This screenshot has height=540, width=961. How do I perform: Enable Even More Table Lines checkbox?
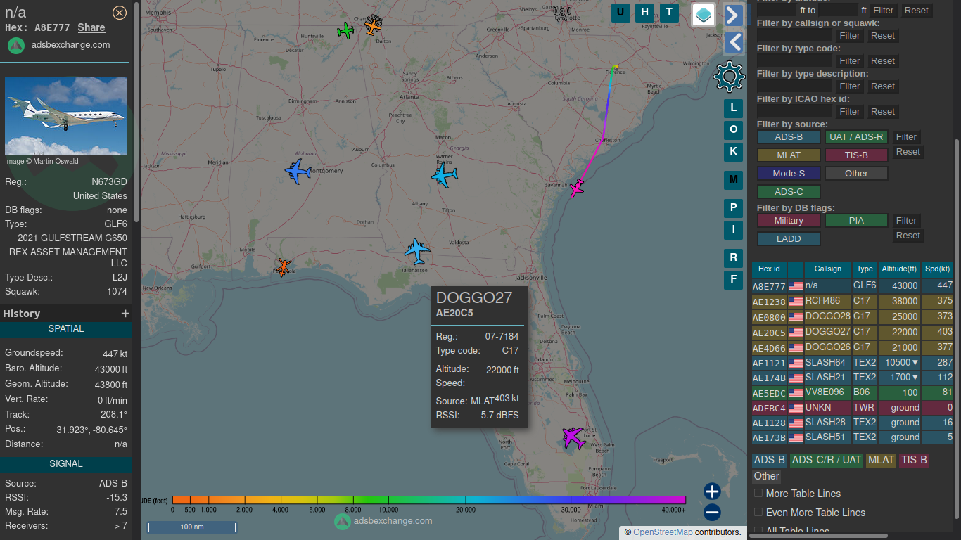click(x=758, y=513)
